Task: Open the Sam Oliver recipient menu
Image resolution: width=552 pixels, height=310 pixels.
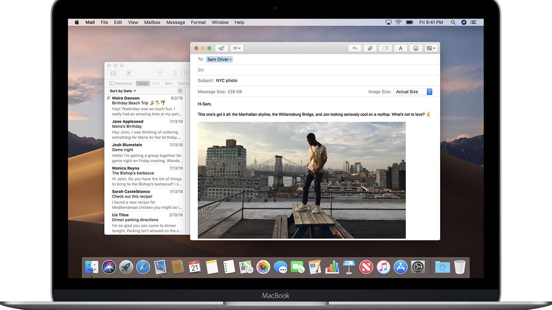Action: (219, 59)
